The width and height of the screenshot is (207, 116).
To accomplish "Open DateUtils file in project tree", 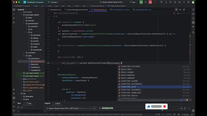I will [34, 64].
